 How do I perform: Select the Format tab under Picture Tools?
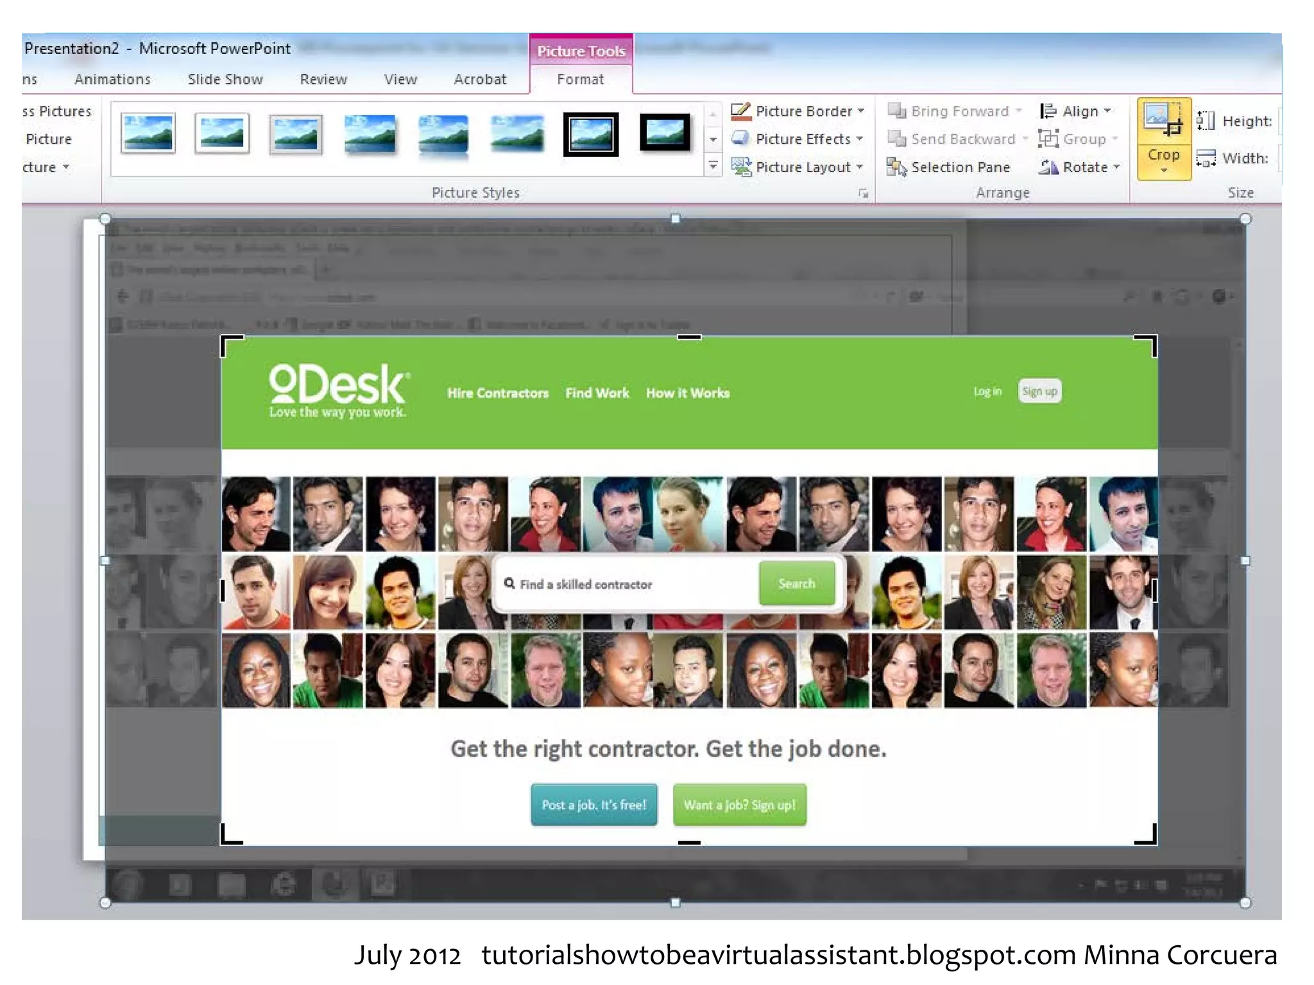(x=580, y=80)
